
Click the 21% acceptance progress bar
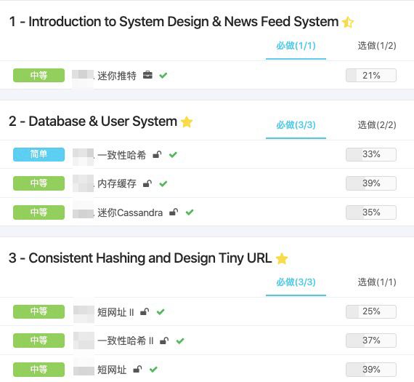tap(371, 76)
